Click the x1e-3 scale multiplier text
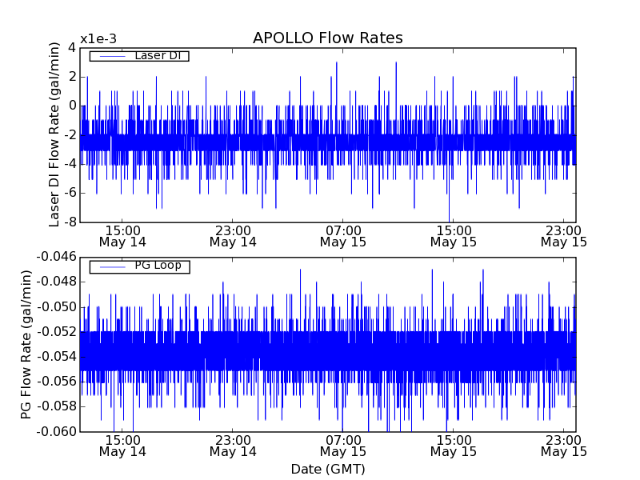This screenshot has height=480, width=640. pyautogui.click(x=98, y=39)
